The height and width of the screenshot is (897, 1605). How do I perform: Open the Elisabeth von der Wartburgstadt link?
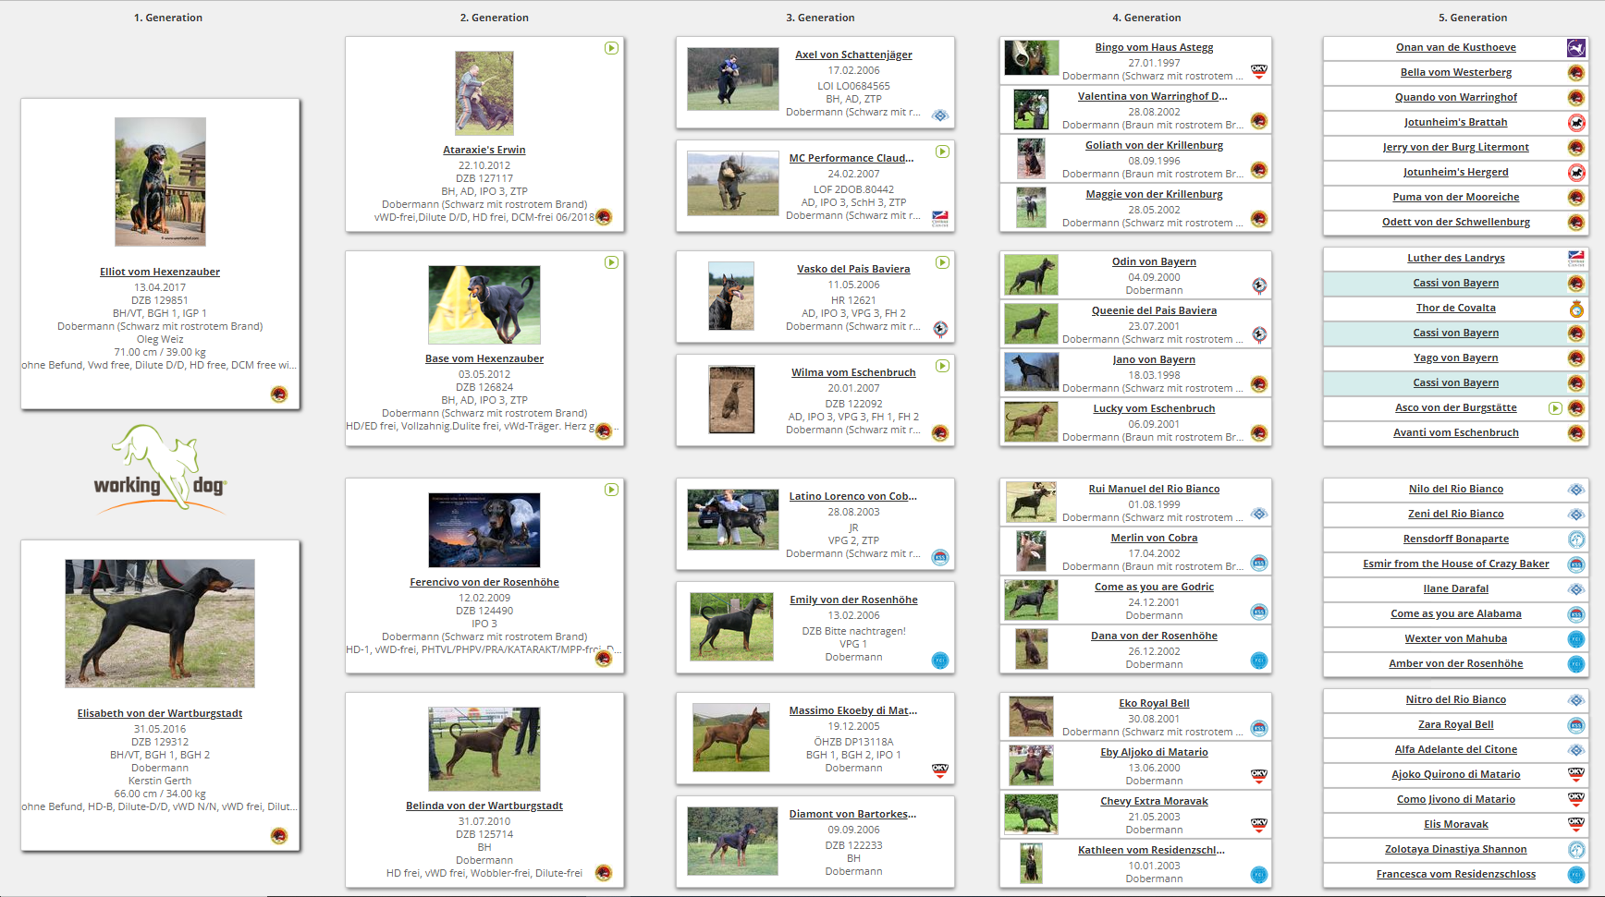tap(160, 713)
